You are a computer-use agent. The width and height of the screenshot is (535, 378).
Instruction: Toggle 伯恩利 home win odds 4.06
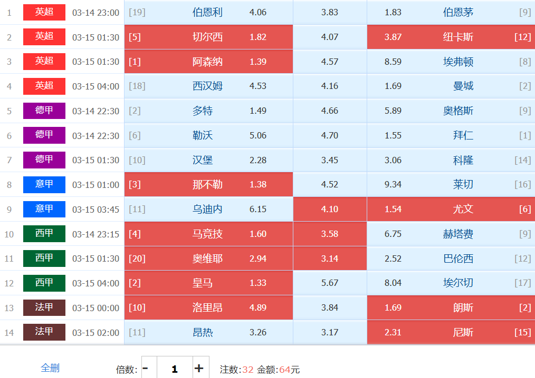208,12
